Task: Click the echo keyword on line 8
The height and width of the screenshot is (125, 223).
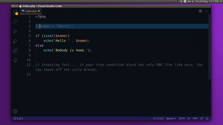Action: [x=47, y=50]
